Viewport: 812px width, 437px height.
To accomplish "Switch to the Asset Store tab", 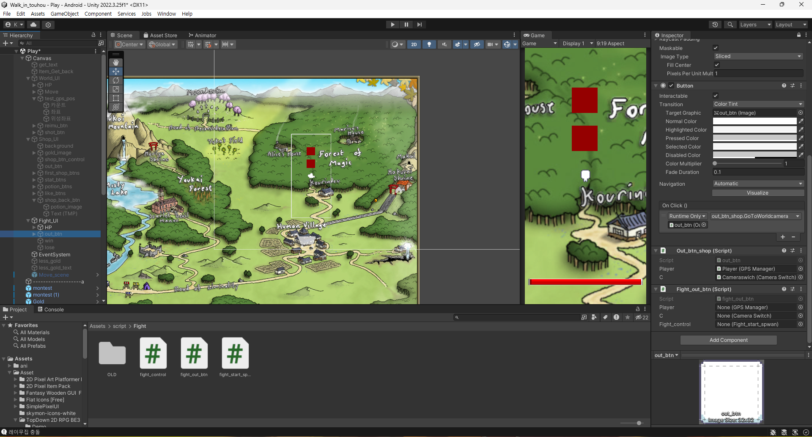I will (160, 35).
